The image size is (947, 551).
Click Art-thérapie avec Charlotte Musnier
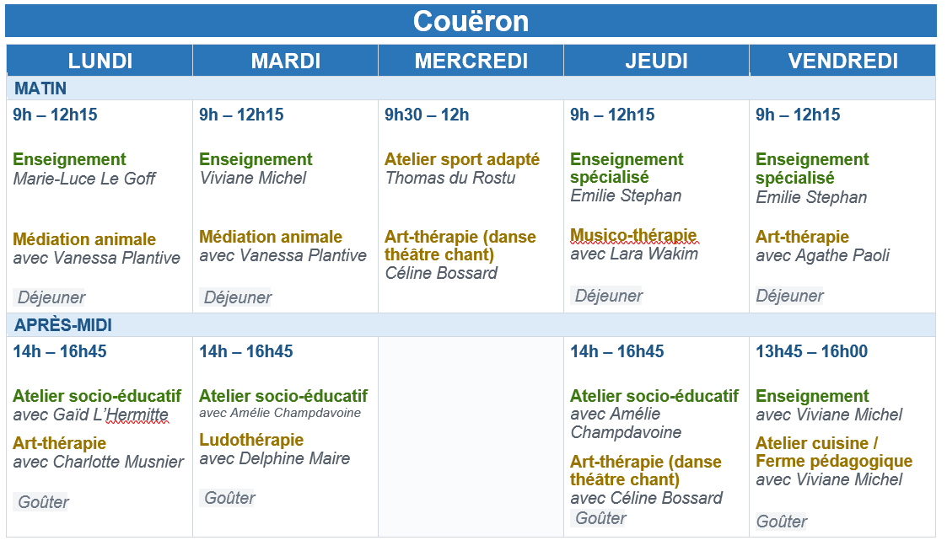(x=99, y=452)
